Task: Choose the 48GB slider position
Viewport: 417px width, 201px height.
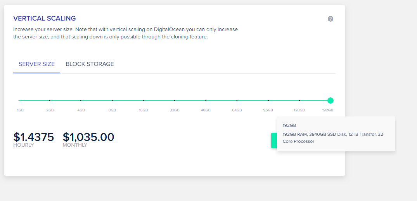Action: pyautogui.click(x=206, y=100)
